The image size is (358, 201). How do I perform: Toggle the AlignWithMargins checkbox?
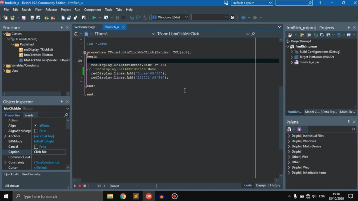point(36,131)
